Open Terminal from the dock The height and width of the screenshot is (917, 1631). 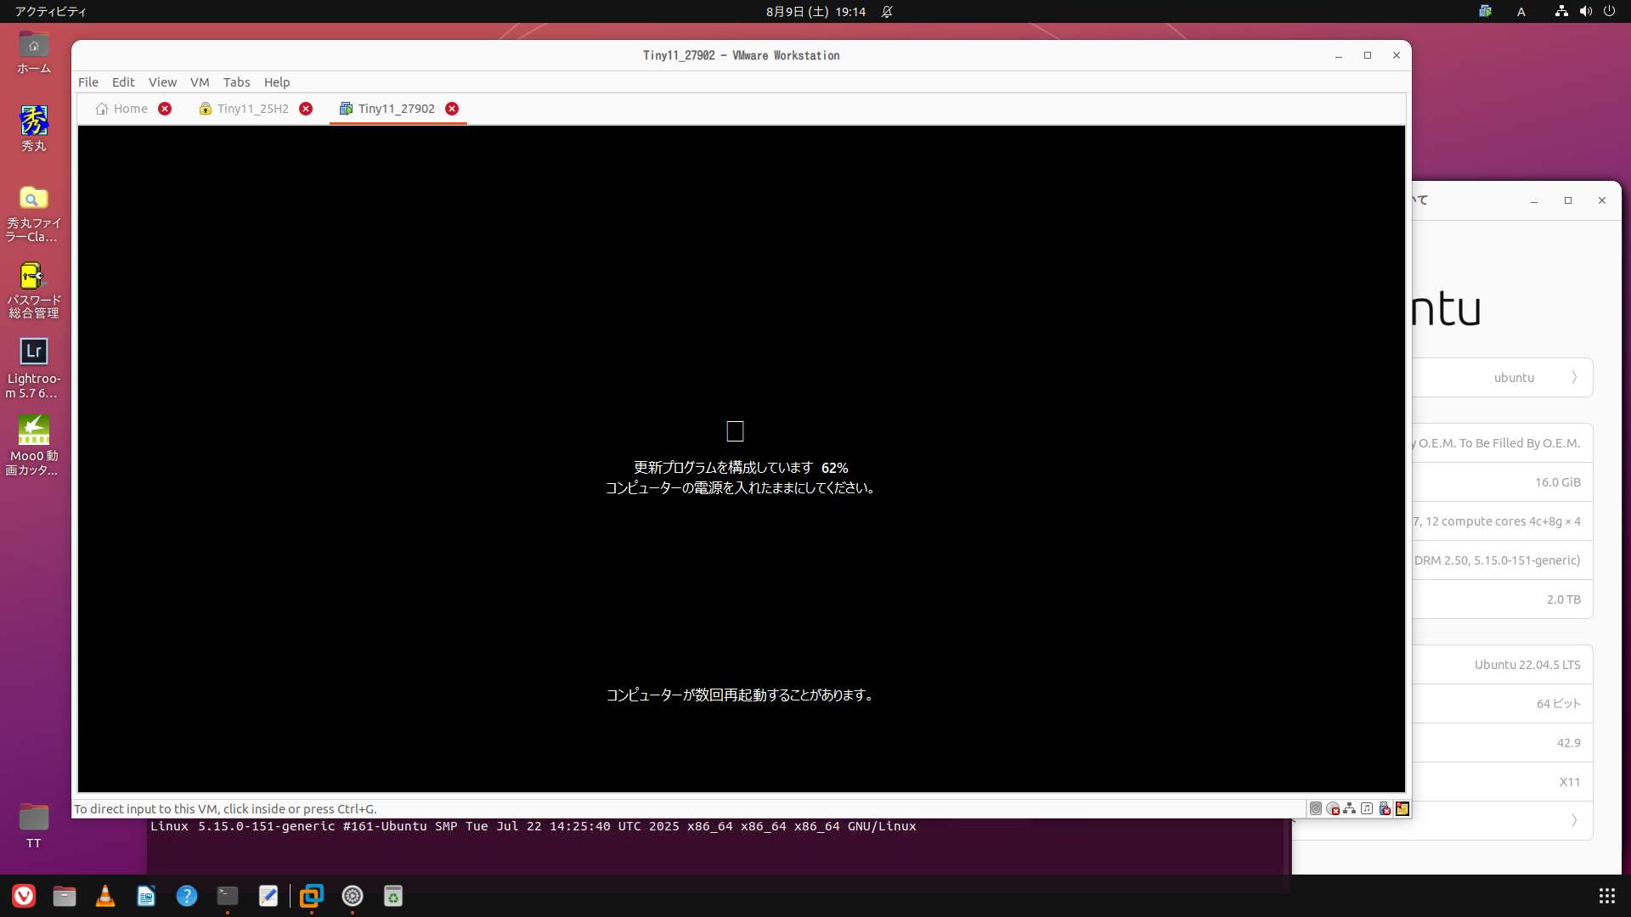pos(228,896)
